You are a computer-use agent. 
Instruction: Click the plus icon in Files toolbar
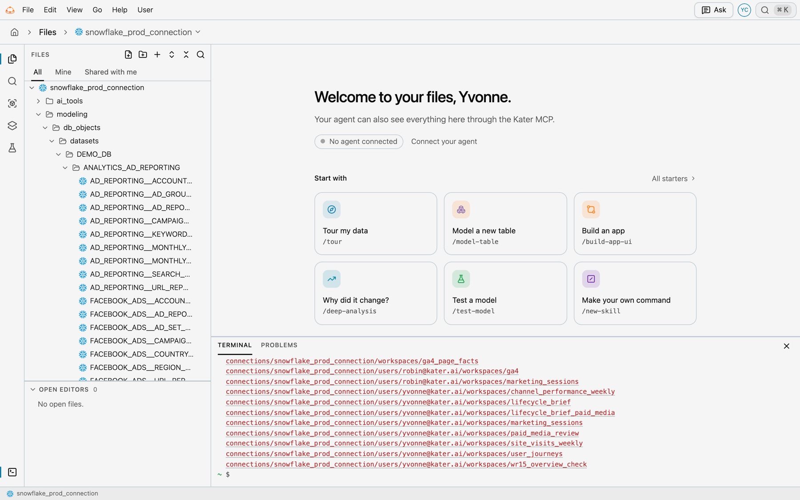(x=157, y=55)
